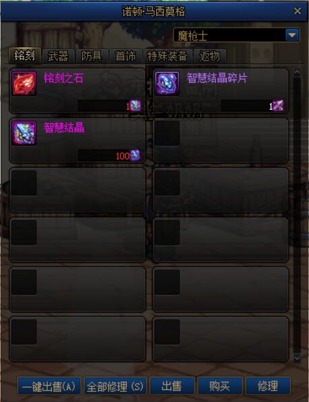This screenshot has width=309, height=402.
Task: Click the 出售 button
Action: (172, 386)
